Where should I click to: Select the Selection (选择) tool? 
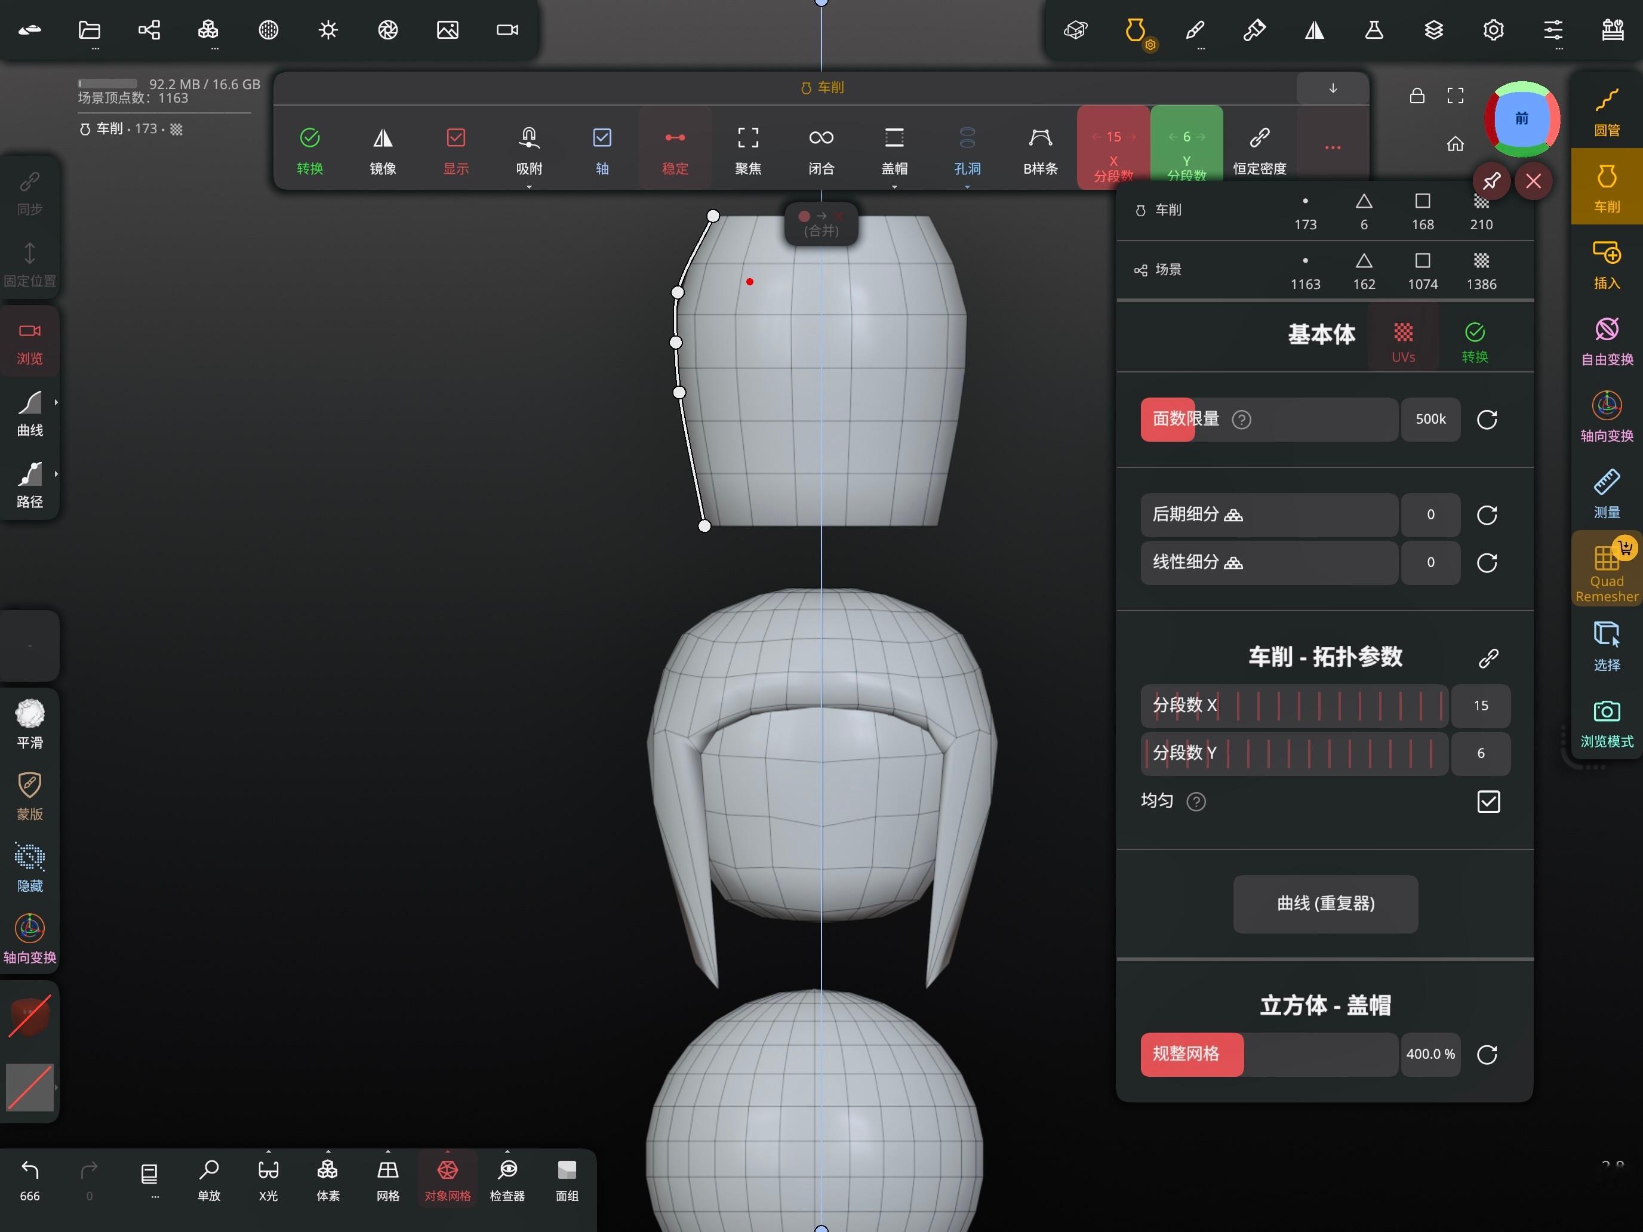click(1607, 646)
